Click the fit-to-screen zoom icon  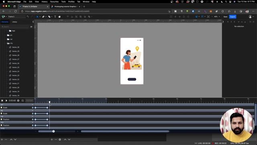click(208, 17)
